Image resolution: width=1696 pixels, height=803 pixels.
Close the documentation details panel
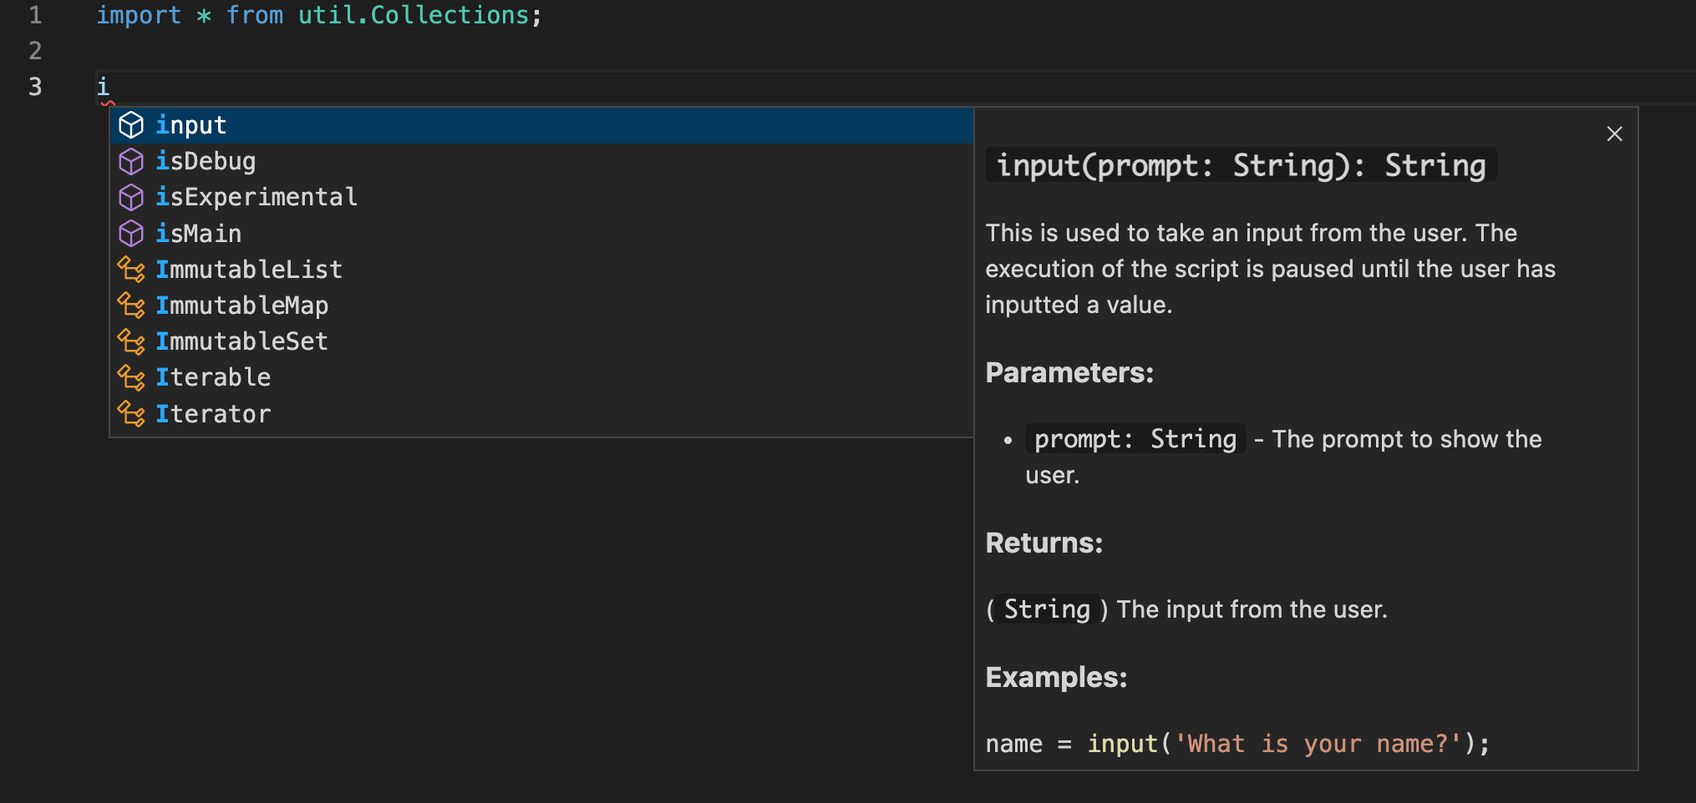click(1614, 134)
